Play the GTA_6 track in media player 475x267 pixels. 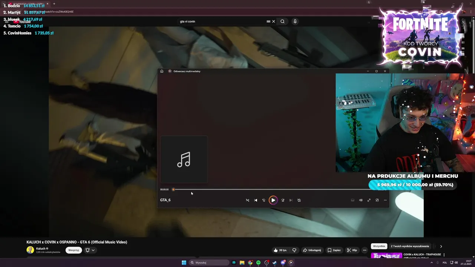(273, 200)
